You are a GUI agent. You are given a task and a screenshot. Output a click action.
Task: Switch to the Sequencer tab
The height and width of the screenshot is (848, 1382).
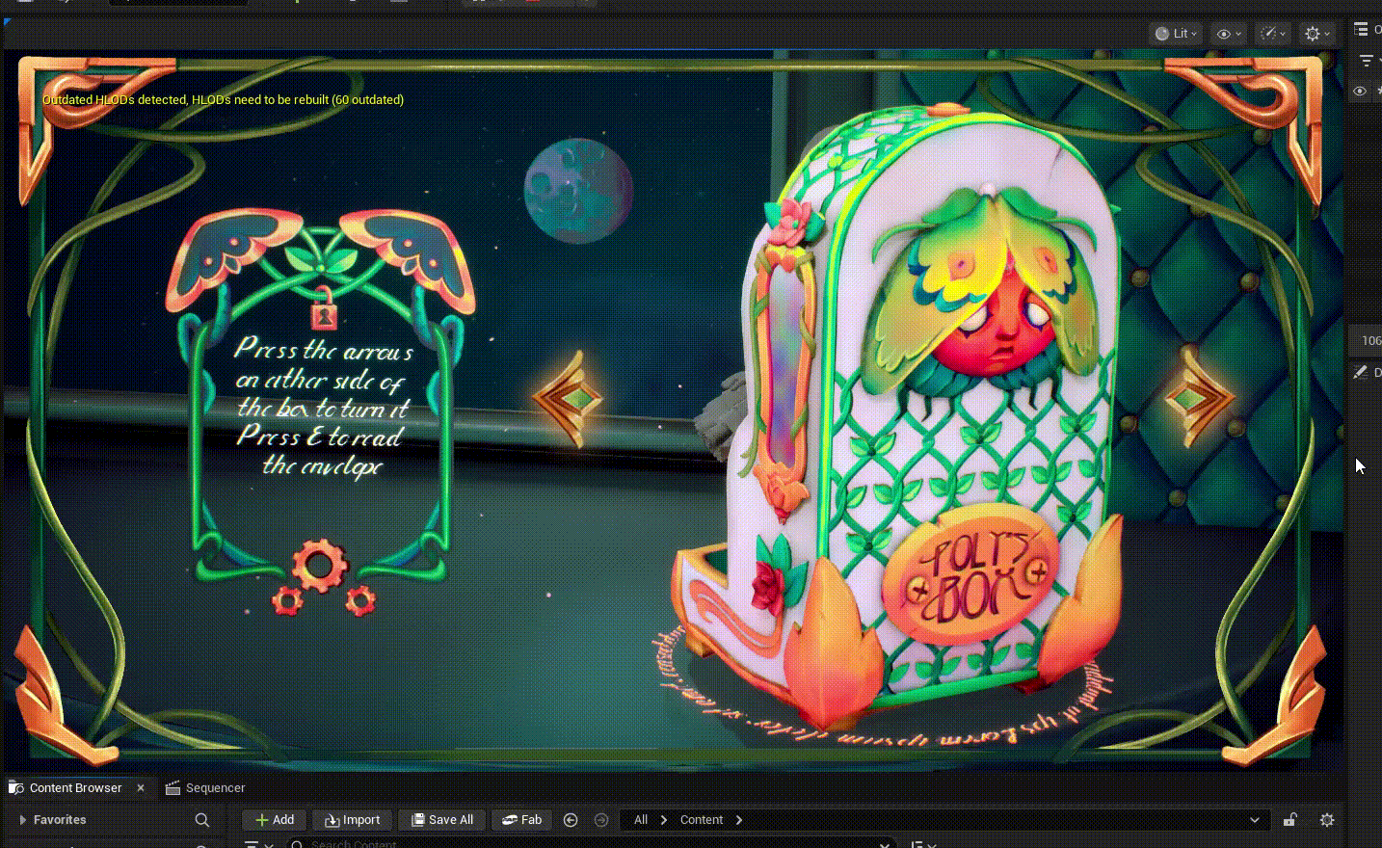205,788
